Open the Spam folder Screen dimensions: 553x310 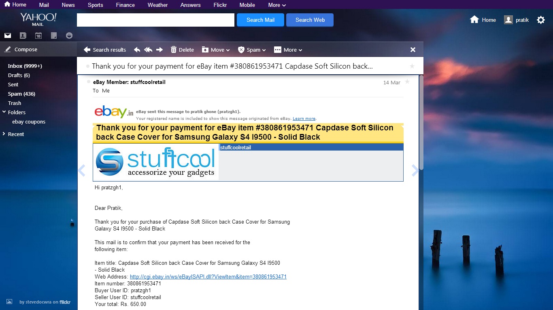pos(21,94)
